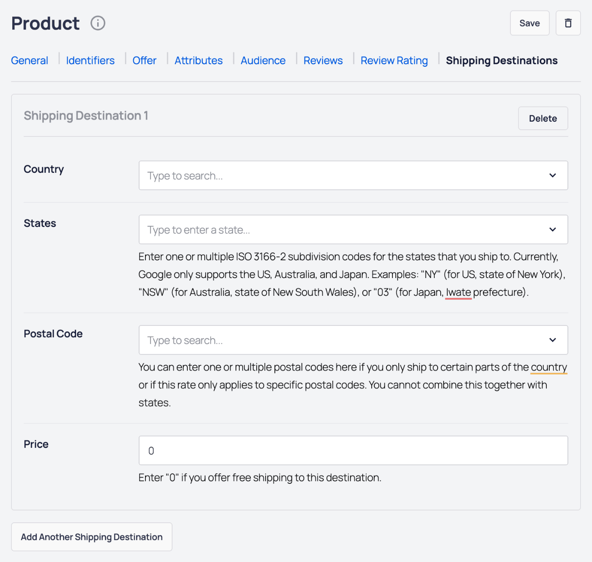Open the Country dropdown arrow

coord(552,175)
